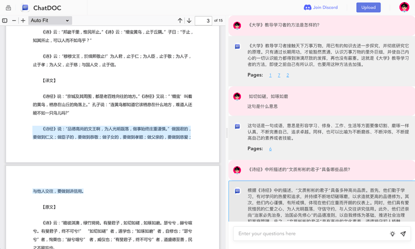
Task: Toggle the PDF sidebar panel
Action: pos(5,20)
